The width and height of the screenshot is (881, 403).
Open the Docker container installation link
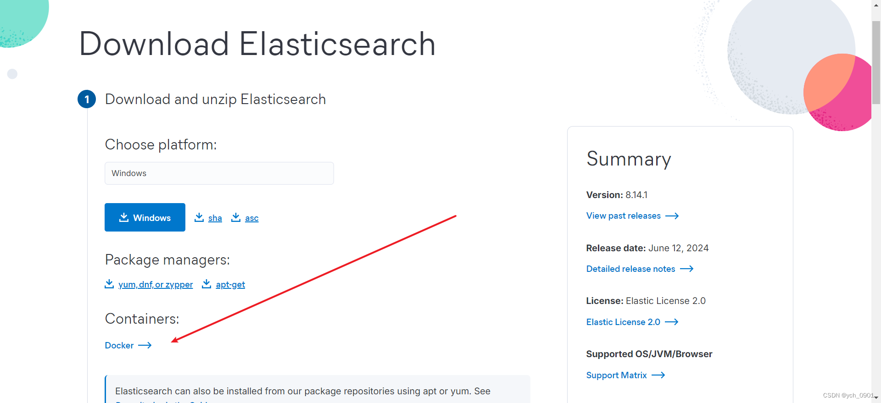click(119, 345)
